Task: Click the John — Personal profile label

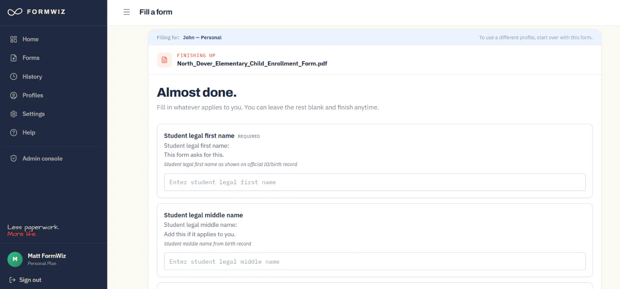Action: coord(202,38)
